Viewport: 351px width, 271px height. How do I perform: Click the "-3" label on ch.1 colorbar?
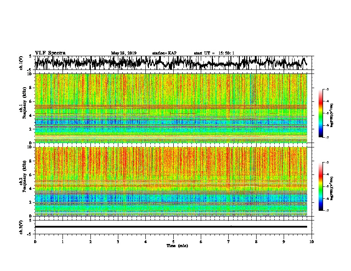pyautogui.click(x=327, y=89)
